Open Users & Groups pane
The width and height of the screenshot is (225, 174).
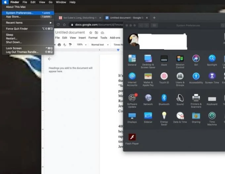[180, 79]
